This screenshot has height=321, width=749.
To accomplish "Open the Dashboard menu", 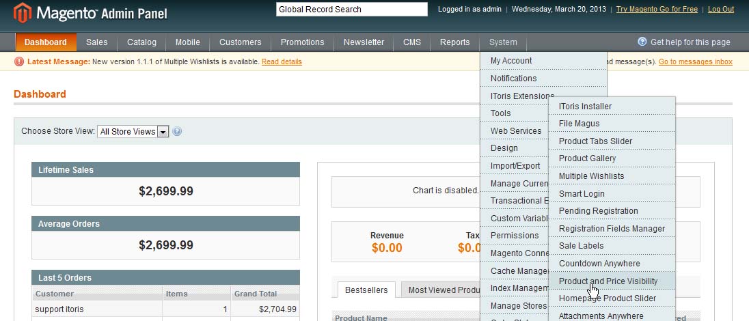I will (x=46, y=42).
